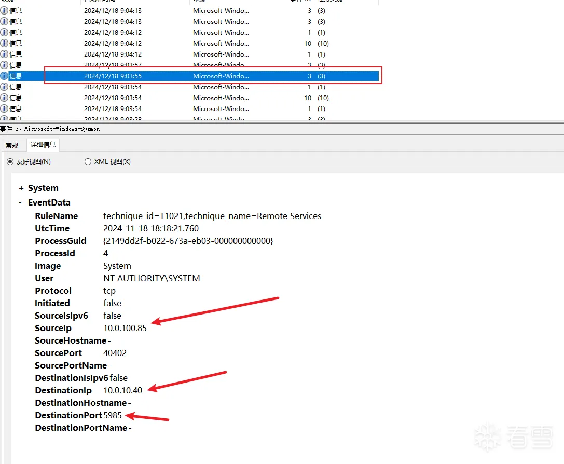This screenshot has height=464, width=564.
Task: Click the SourceIp field label
Action: point(53,328)
